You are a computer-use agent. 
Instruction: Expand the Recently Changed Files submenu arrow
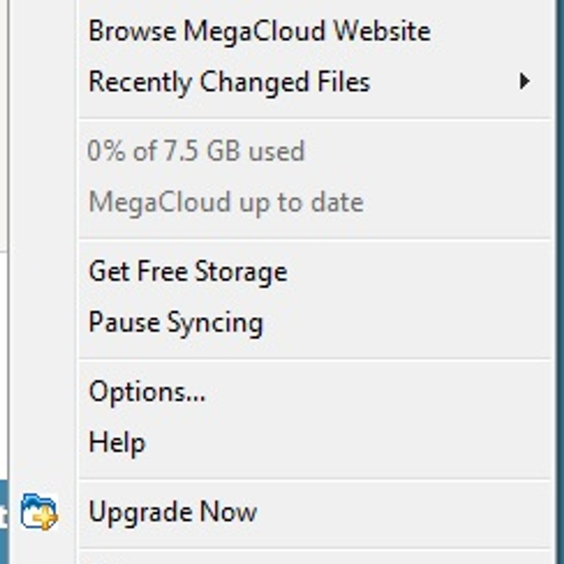[x=525, y=82]
